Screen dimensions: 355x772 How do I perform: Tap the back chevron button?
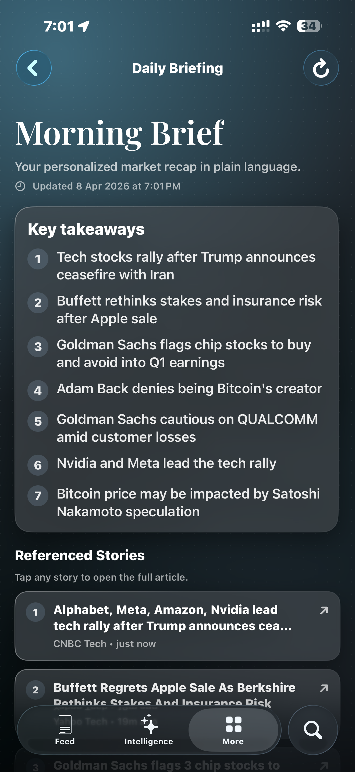point(34,68)
